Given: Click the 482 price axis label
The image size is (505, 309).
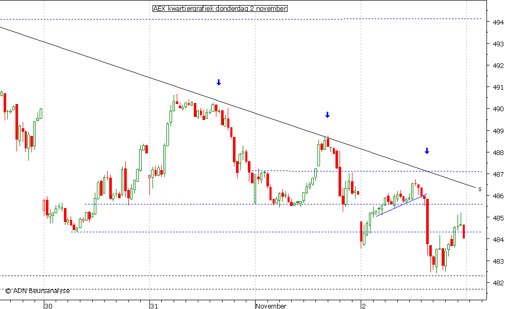Looking at the screenshot, I should click(x=498, y=283).
